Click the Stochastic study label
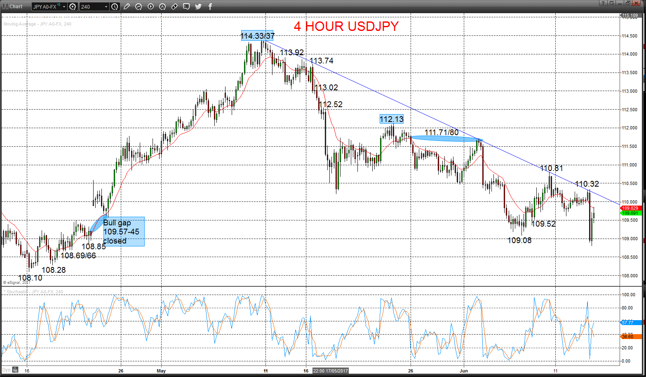This screenshot has height=377, width=646. pyautogui.click(x=33, y=292)
